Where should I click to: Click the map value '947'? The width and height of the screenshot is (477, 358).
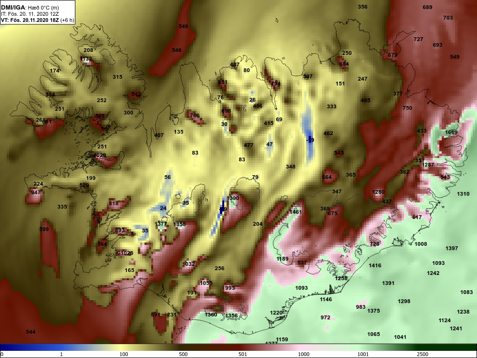(x=36, y=192)
